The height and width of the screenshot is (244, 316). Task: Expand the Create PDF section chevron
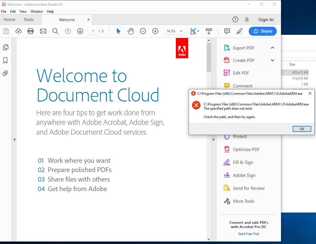273,60
